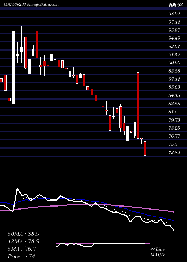Click the last red candle ending at 73.82
The width and height of the screenshot is (187, 262).
pos(145,149)
